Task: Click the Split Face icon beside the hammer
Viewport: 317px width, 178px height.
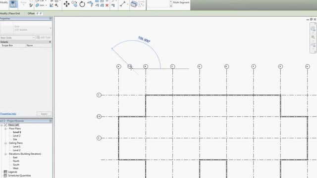Action: coord(52,5)
